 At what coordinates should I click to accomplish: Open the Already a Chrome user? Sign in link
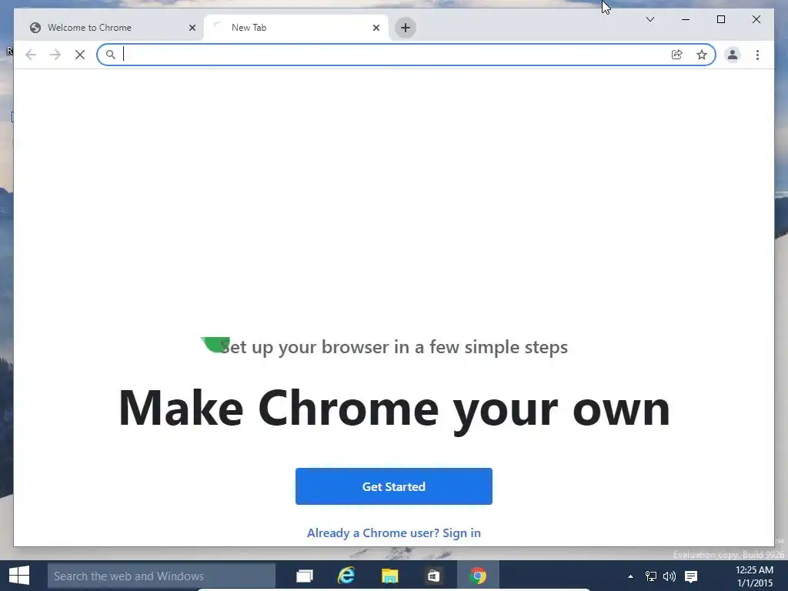click(x=394, y=533)
